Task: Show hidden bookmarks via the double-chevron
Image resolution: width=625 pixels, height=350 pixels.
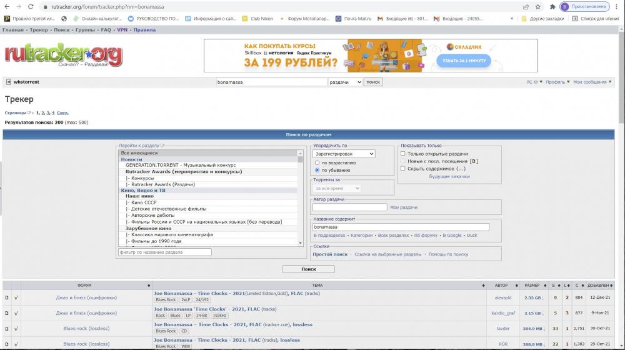Action: tap(512, 18)
